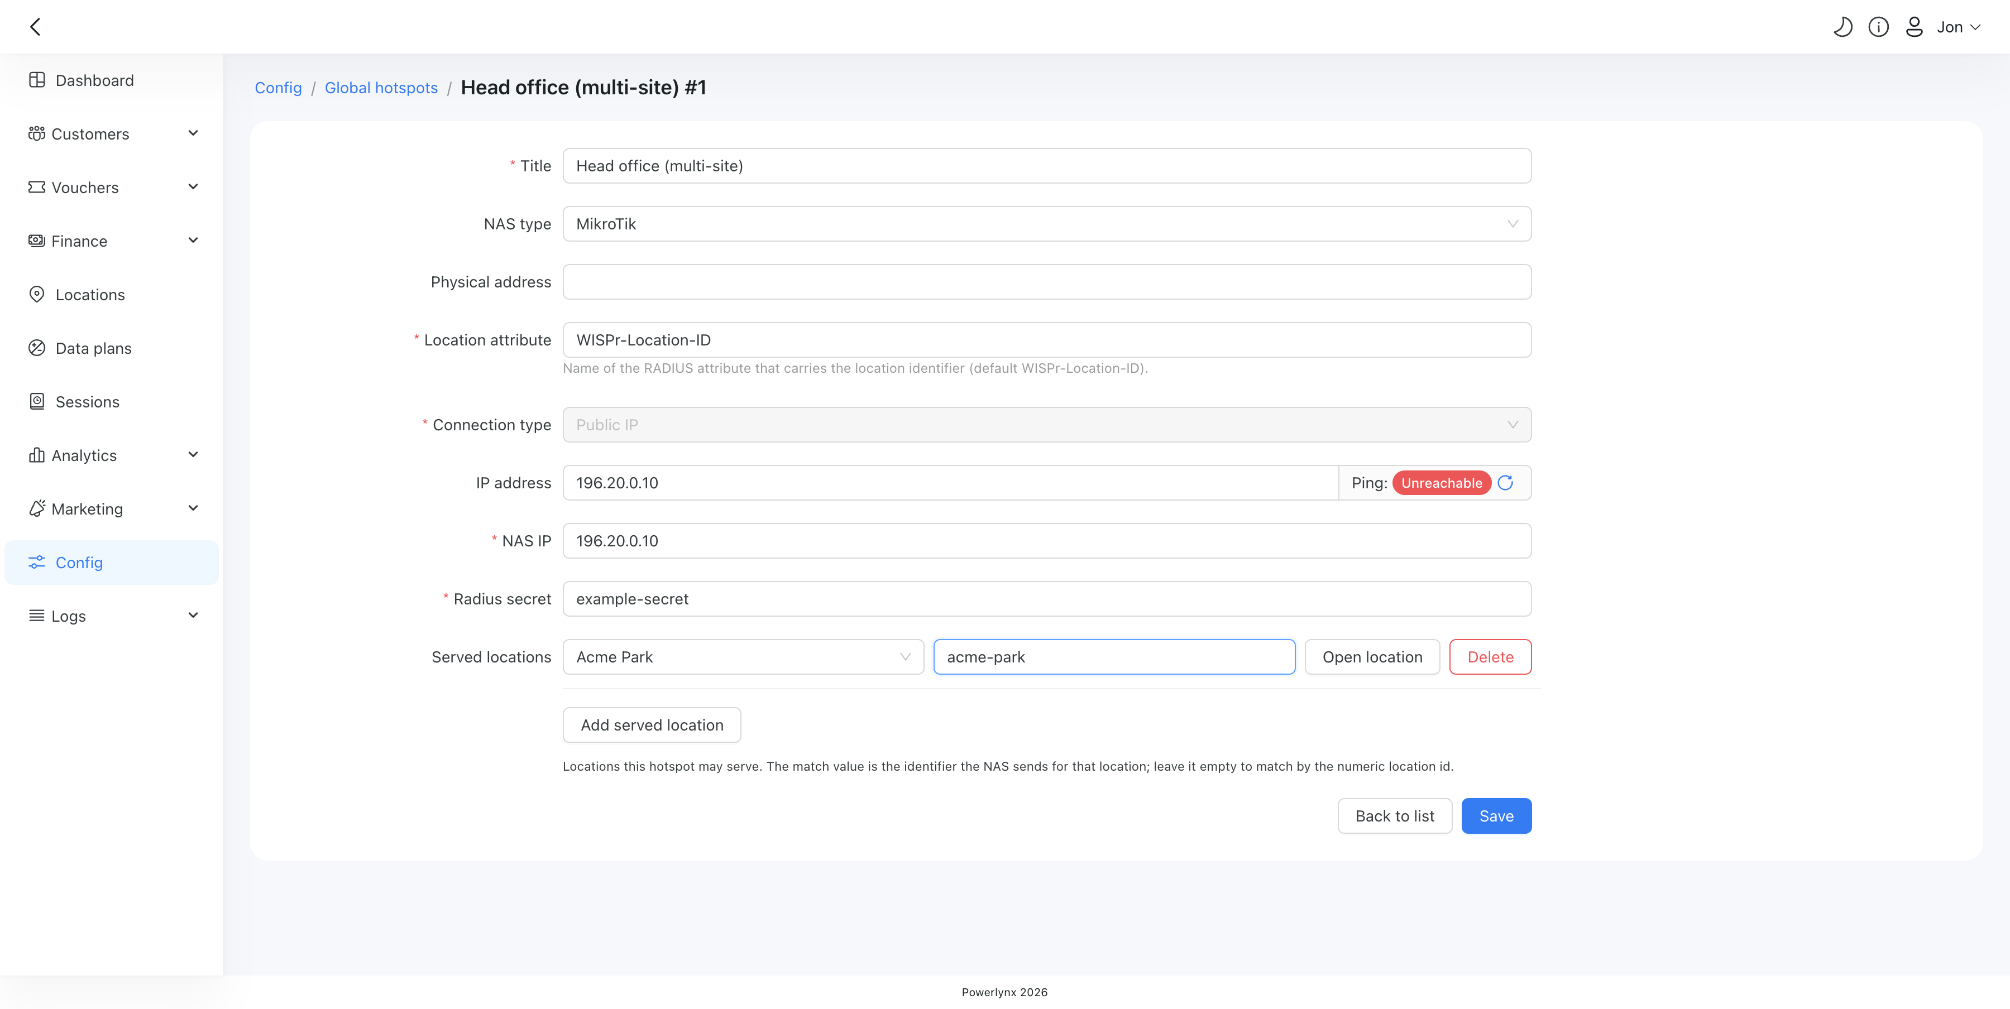Refresh the ping status
This screenshot has width=2010, height=1009.
point(1505,483)
